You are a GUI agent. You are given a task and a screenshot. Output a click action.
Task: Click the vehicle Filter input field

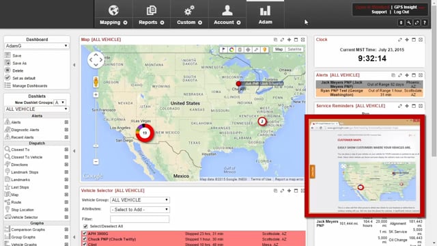tap(139, 219)
